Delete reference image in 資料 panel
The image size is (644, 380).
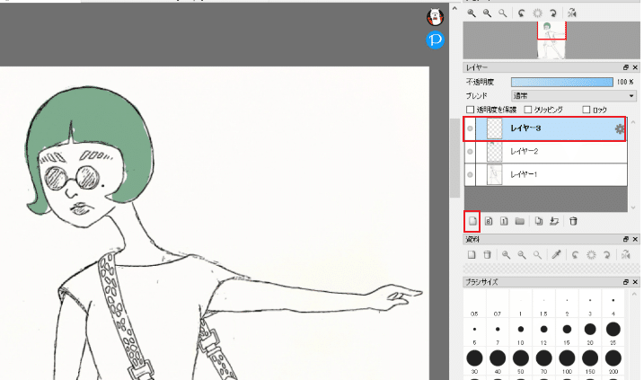coord(487,255)
